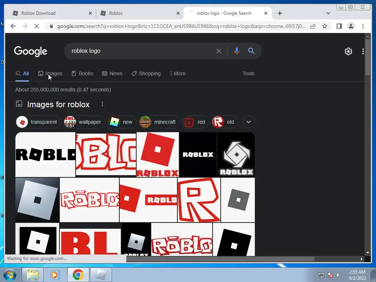Open the volume control in tray
This screenshot has height=282, width=376.
[339, 275]
